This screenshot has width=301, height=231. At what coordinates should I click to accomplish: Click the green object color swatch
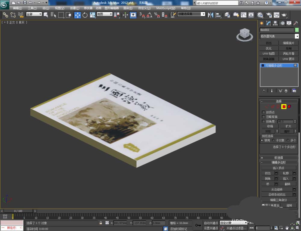point(297,30)
